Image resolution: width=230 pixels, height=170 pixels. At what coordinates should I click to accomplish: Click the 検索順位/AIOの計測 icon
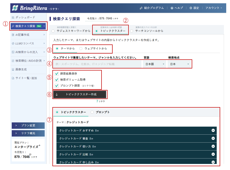(13, 61)
